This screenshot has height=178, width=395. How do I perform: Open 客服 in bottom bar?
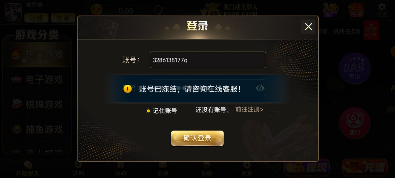[x=207, y=169]
